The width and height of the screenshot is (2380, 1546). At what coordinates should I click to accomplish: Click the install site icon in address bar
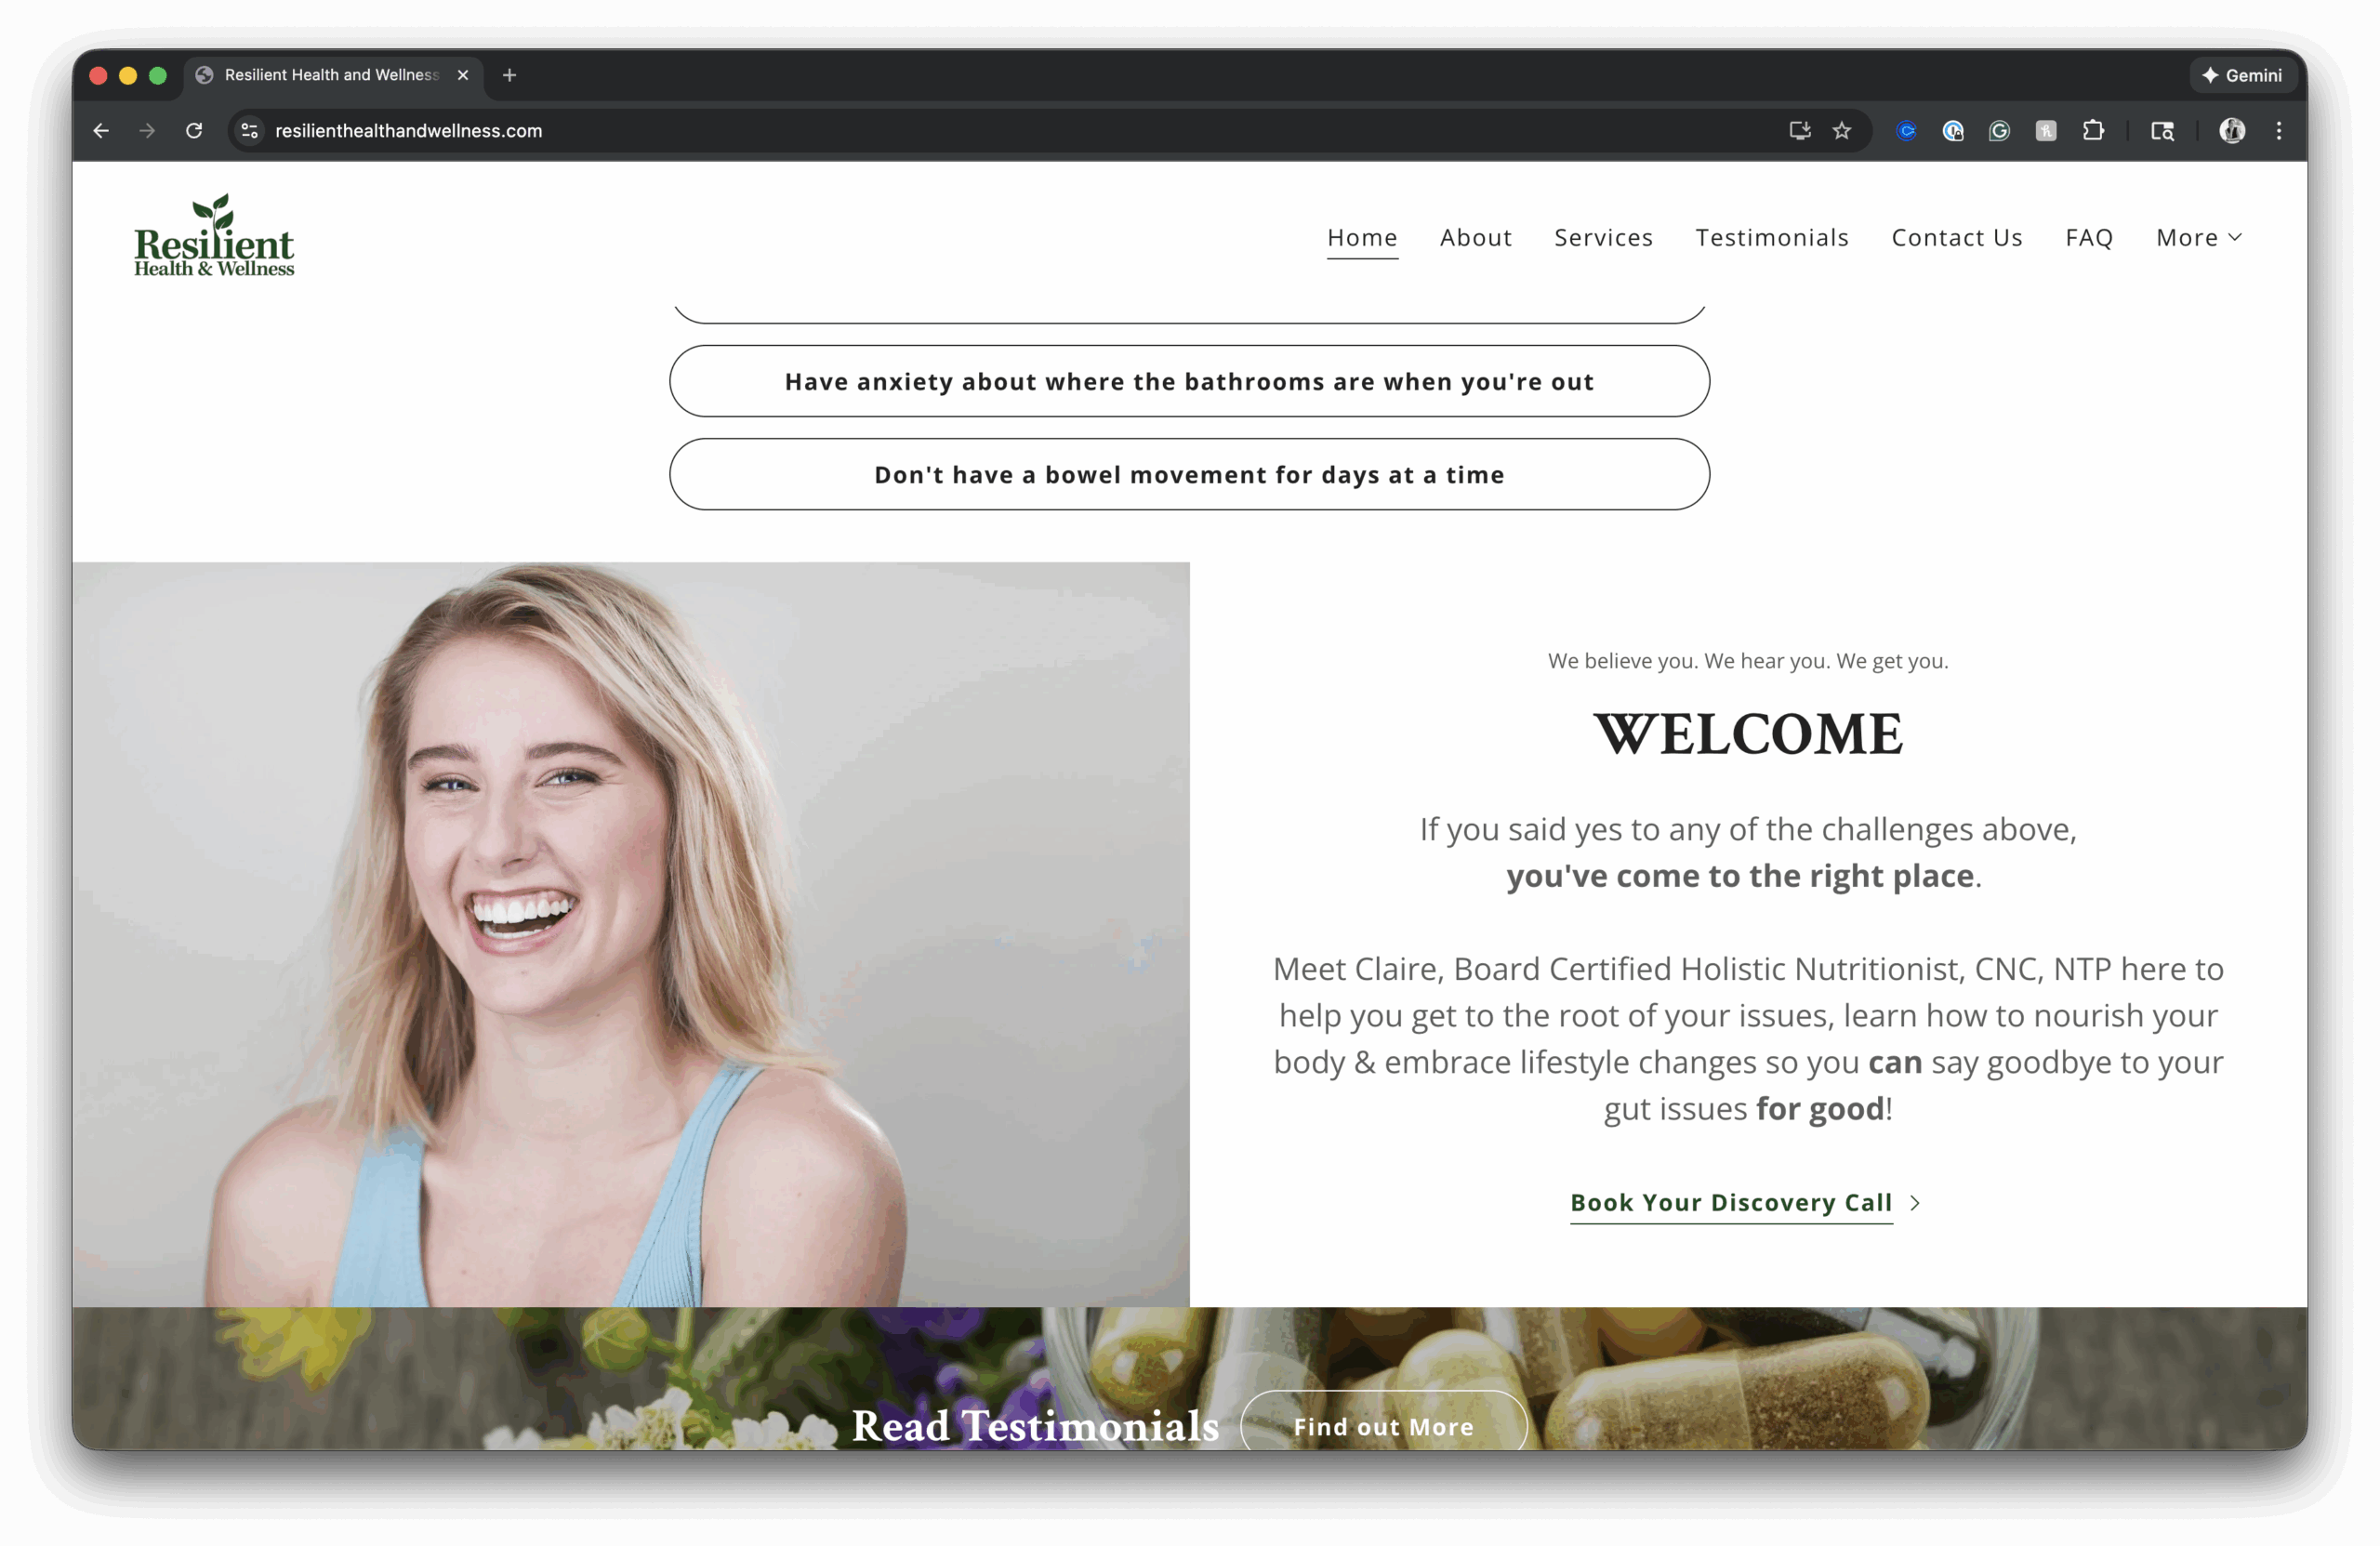tap(1799, 131)
